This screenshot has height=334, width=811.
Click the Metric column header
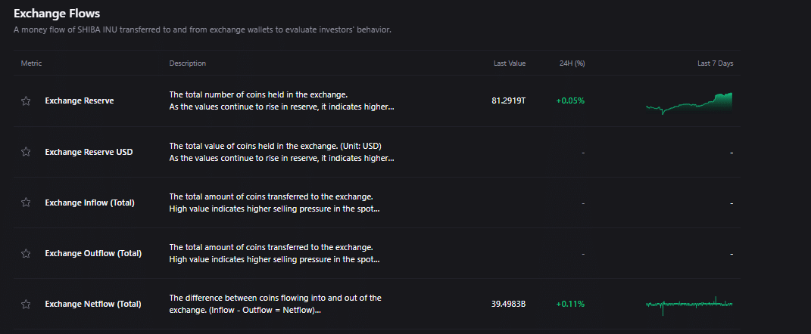pyautogui.click(x=31, y=63)
